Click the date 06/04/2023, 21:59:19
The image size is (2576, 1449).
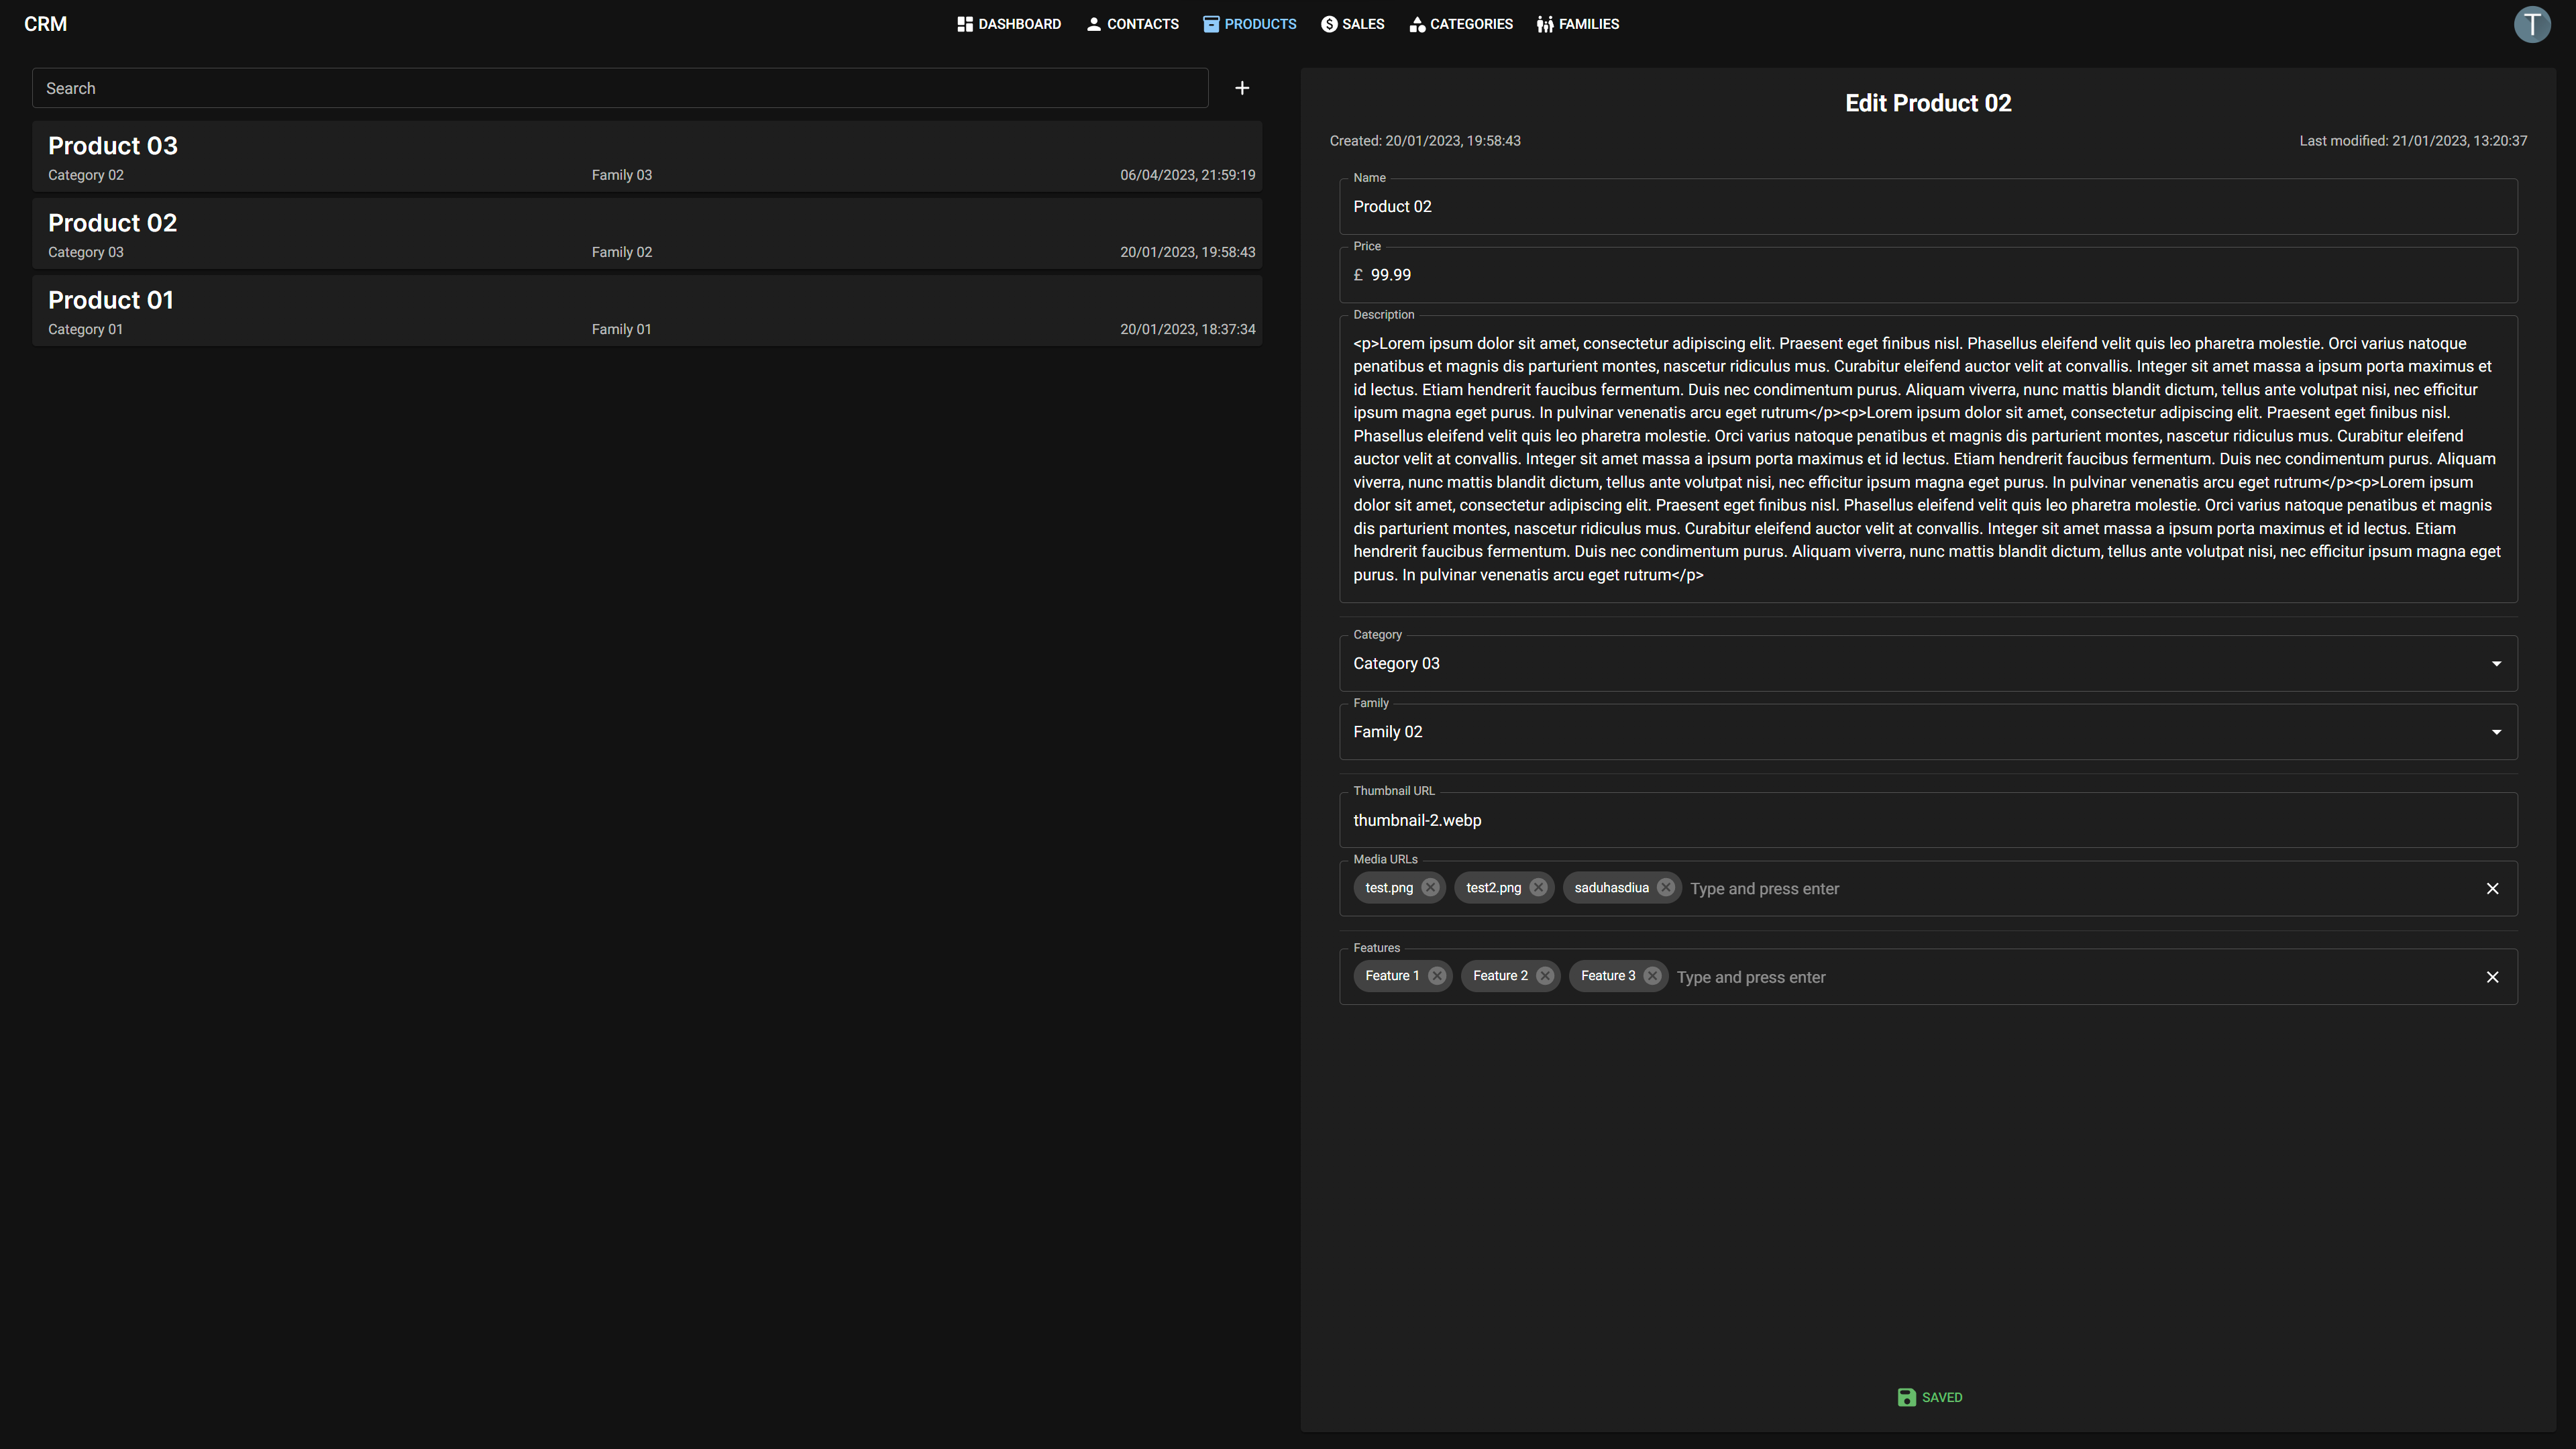[1187, 175]
